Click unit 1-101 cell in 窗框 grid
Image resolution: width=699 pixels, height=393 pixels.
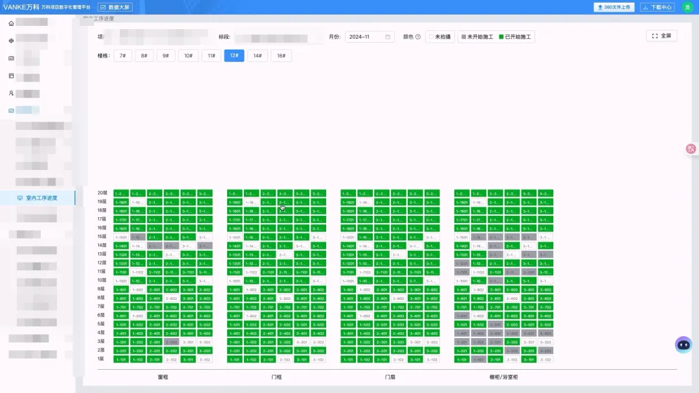click(120, 359)
